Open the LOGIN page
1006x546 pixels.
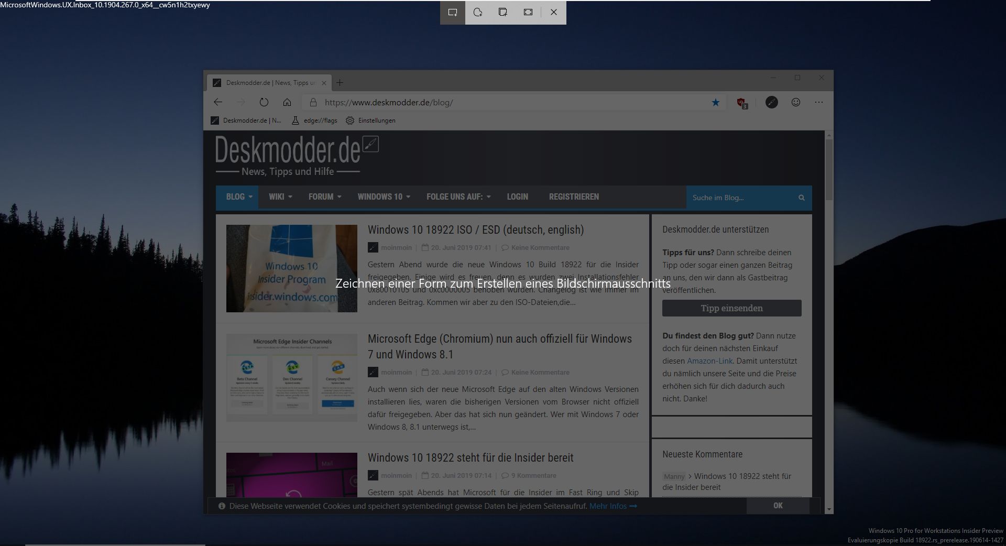(x=517, y=197)
